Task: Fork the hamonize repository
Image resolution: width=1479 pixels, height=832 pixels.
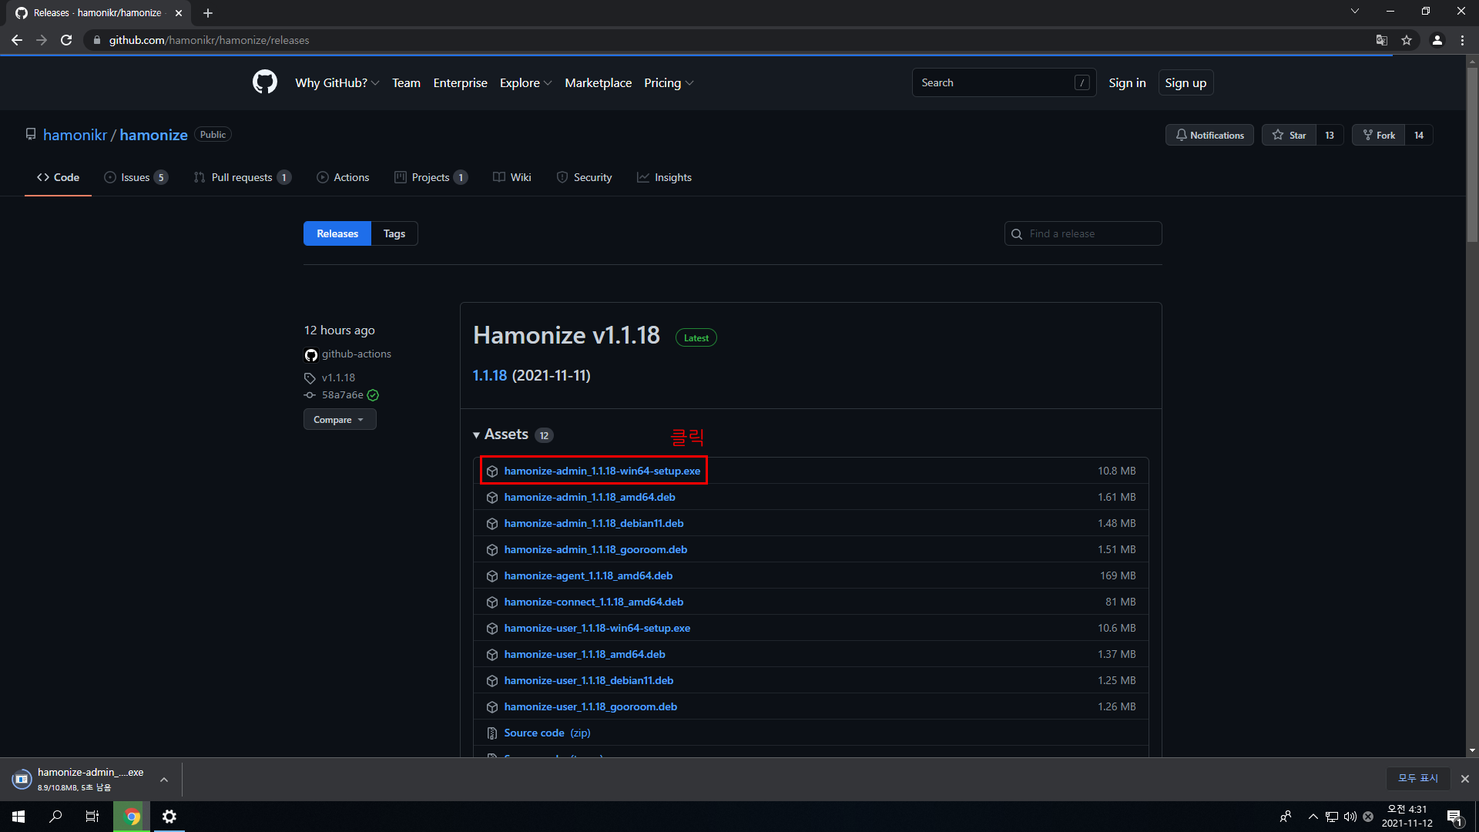Action: click(x=1379, y=135)
